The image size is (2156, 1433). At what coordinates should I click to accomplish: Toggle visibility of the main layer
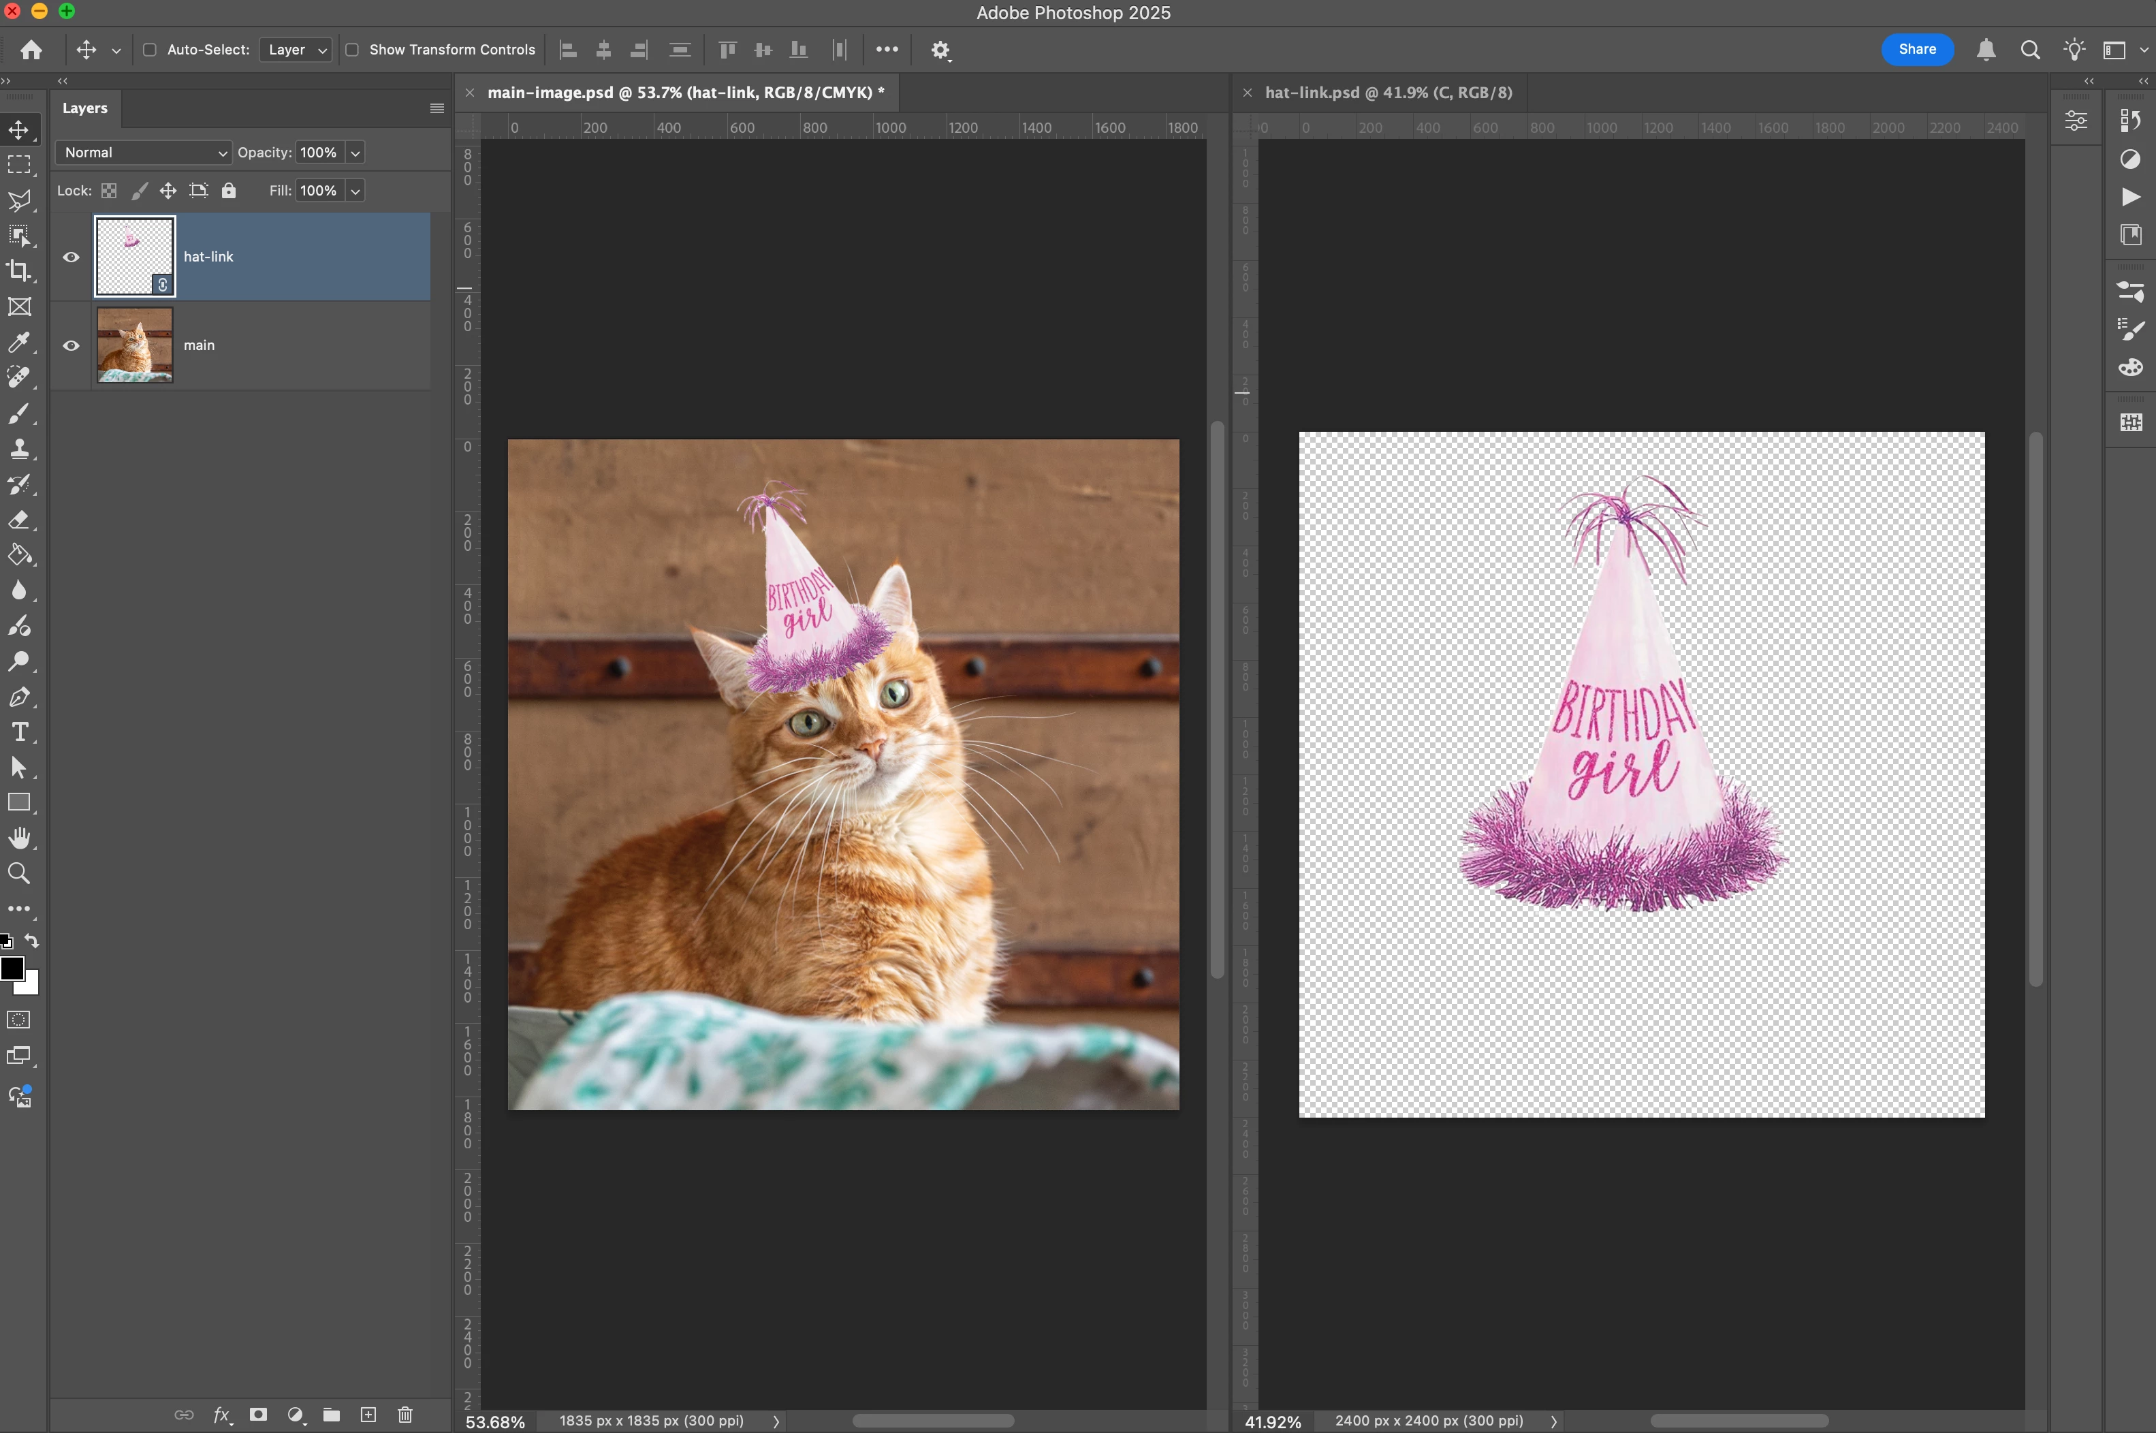click(x=72, y=345)
